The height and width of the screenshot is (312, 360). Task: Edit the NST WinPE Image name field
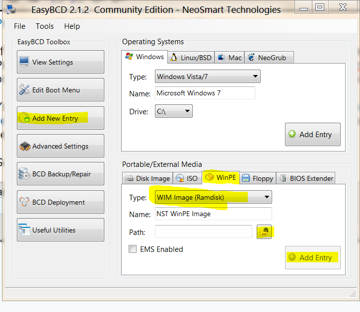coord(214,214)
